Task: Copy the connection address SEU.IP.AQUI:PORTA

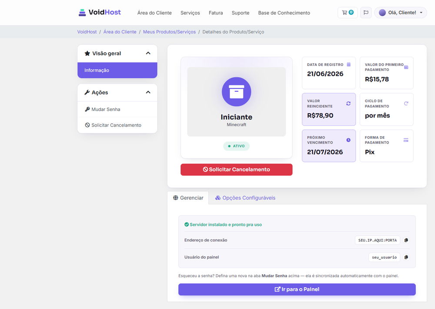Action: point(406,240)
